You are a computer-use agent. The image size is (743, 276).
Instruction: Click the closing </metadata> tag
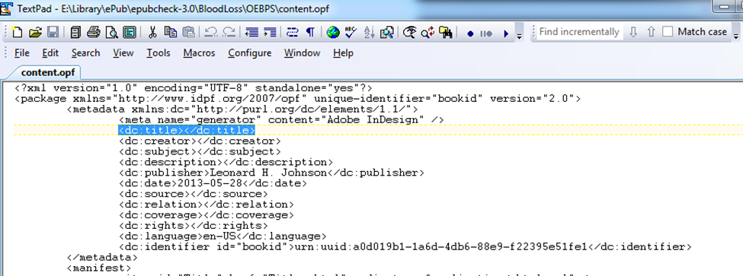coord(102,258)
